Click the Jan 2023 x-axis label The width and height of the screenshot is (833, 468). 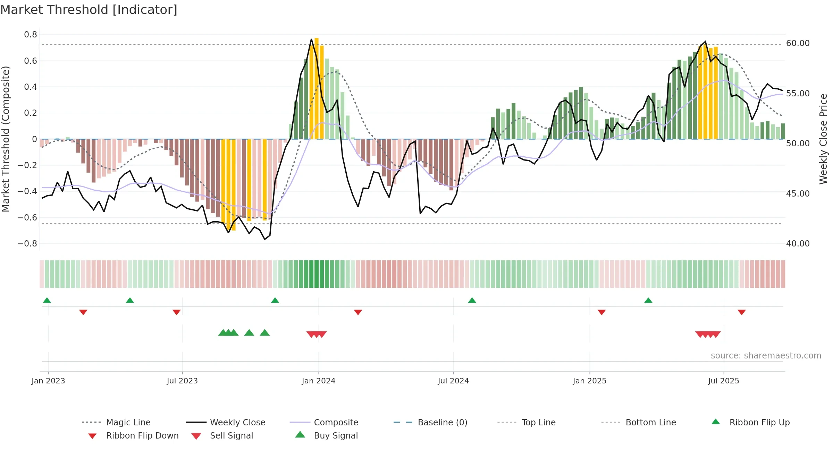point(48,381)
